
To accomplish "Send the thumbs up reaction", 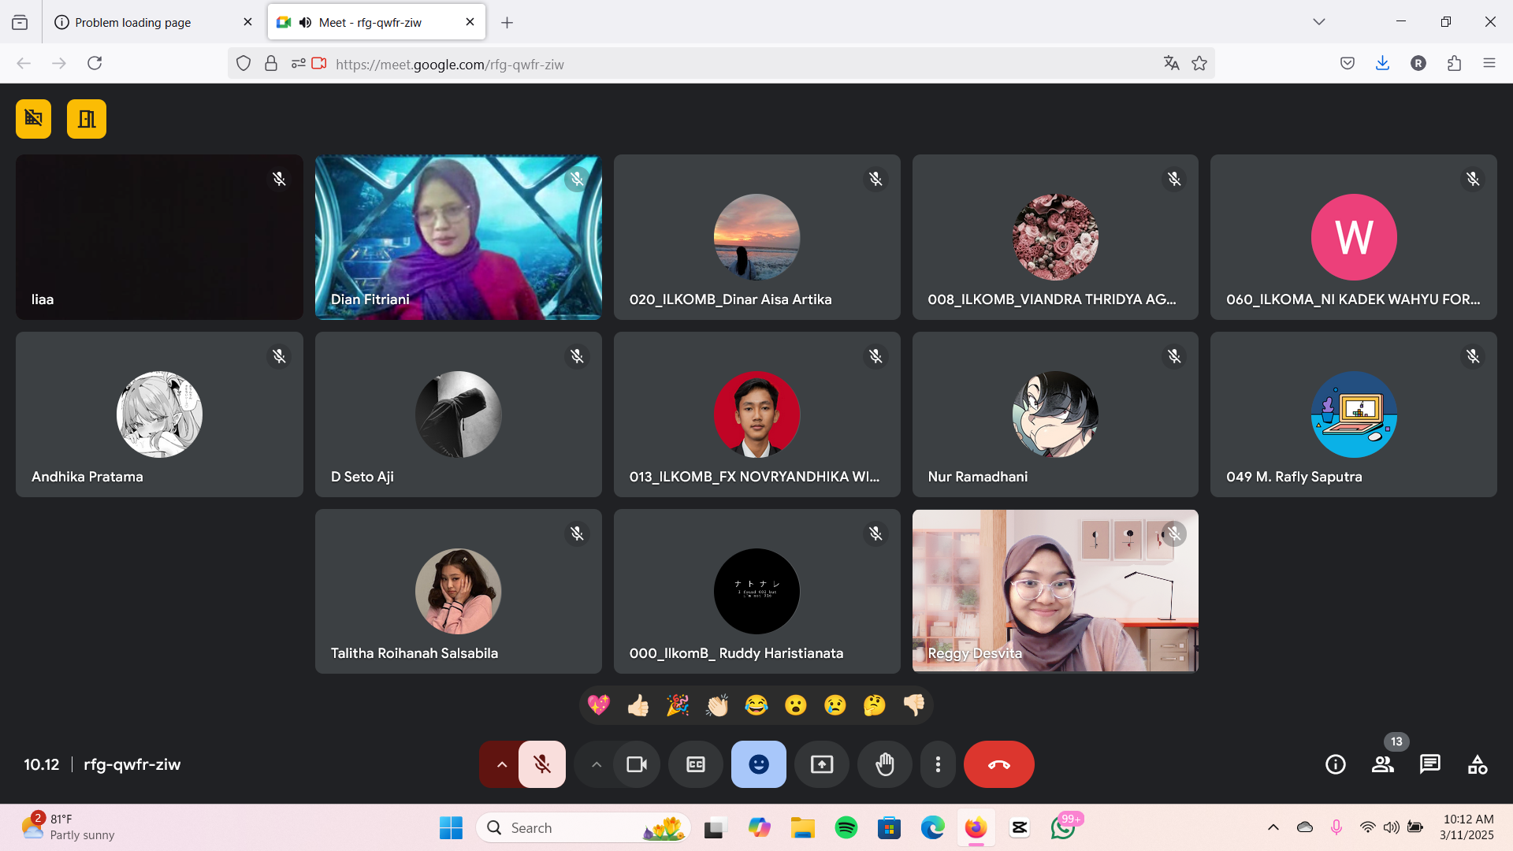I will (638, 705).
